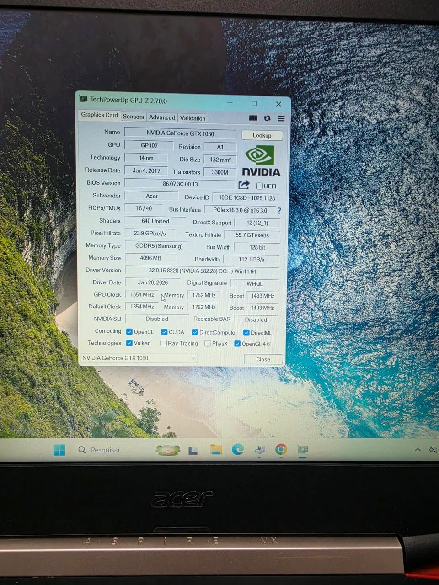Click the Memory Size value 4096 MB

150,258
